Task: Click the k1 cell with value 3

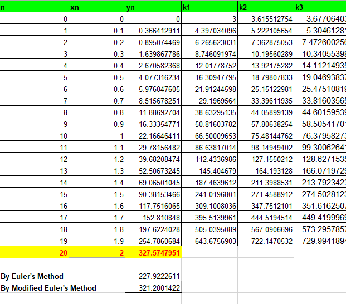Action: tap(209, 19)
